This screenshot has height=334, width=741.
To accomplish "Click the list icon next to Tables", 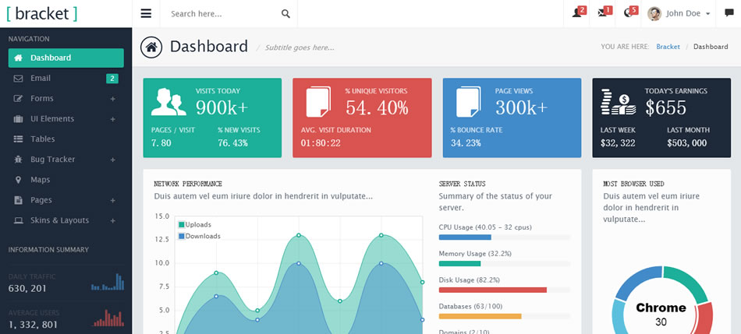I will tap(19, 139).
